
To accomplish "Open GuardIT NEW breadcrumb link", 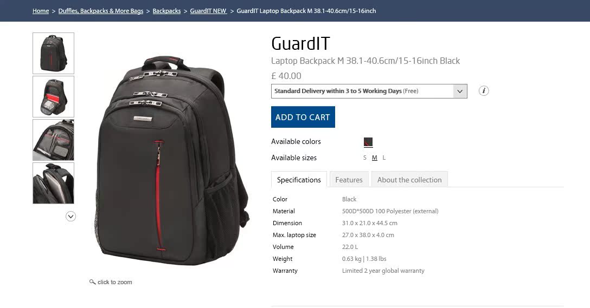I will click(208, 11).
